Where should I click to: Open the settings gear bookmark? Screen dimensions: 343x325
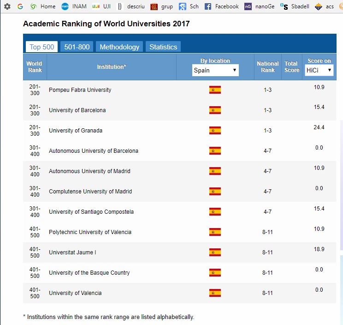(7, 6)
